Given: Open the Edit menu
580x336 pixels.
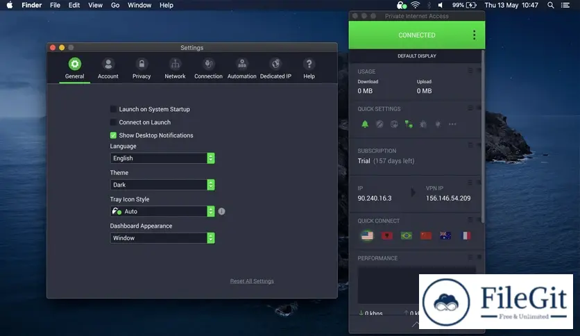Looking at the screenshot, I should click(x=74, y=5).
